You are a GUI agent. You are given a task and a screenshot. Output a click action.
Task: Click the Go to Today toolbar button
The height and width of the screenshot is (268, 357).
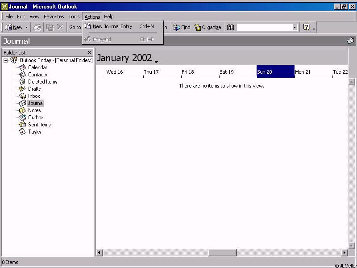pos(75,27)
